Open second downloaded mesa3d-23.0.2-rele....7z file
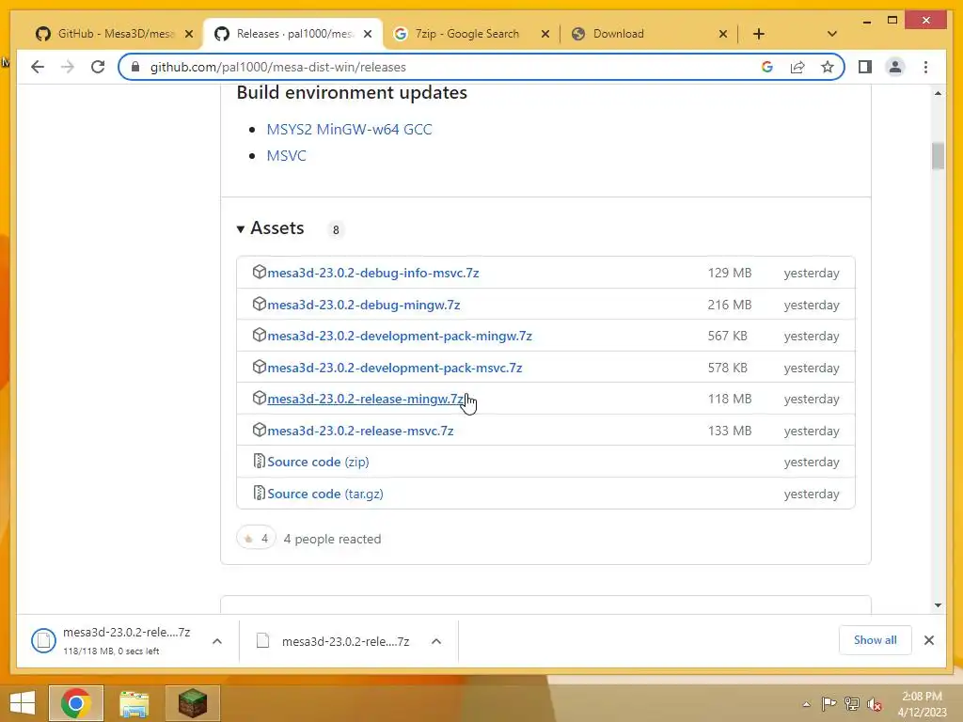The height and width of the screenshot is (722, 963). click(x=334, y=641)
